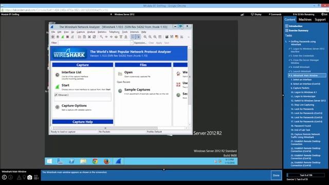Click the zoom out toolbar icon

coord(150,37)
